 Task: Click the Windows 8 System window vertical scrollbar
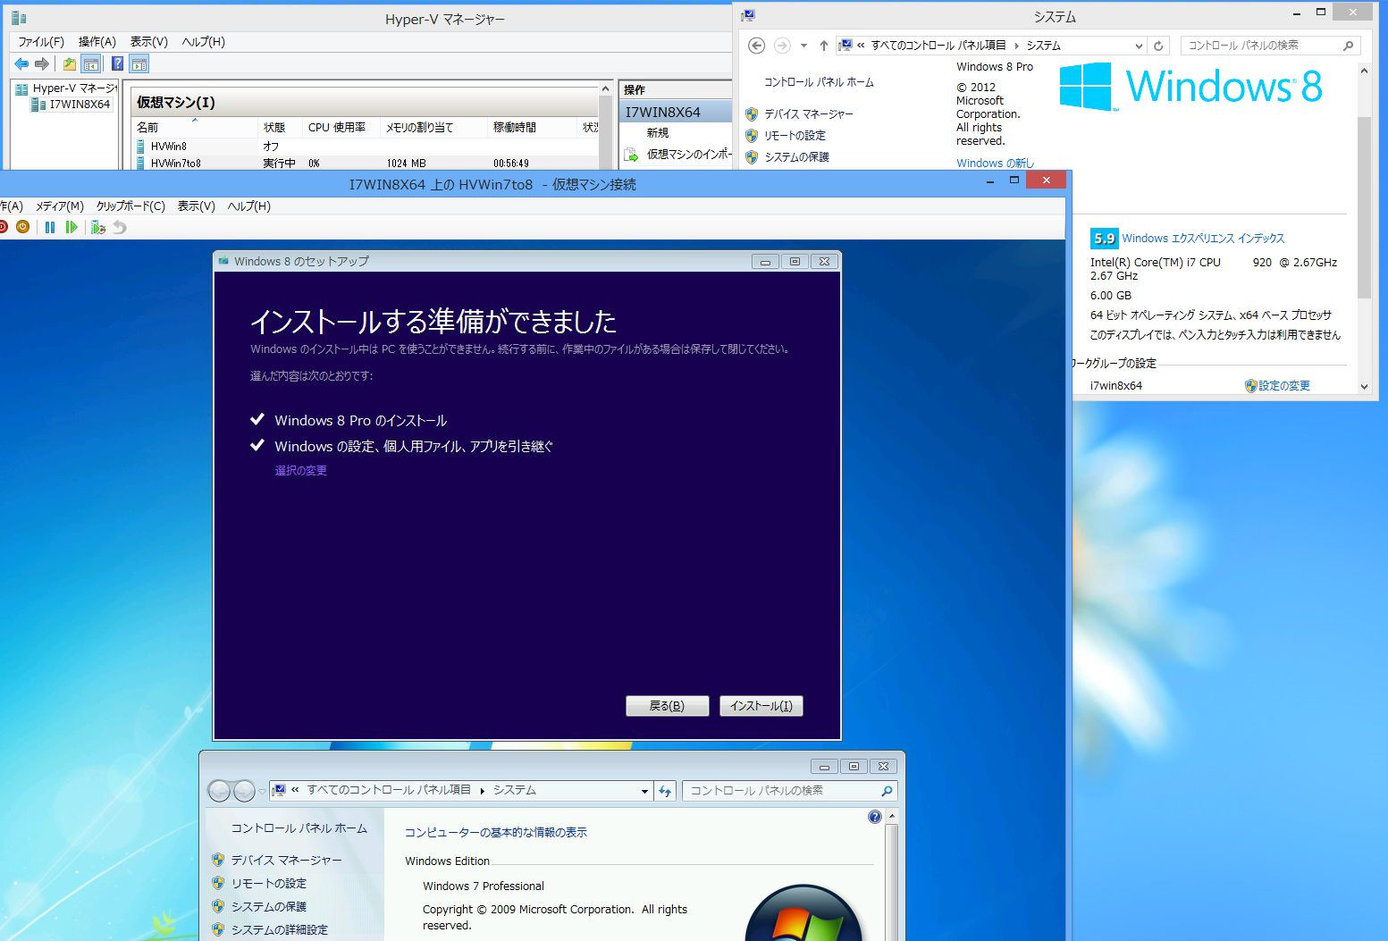point(1364,207)
